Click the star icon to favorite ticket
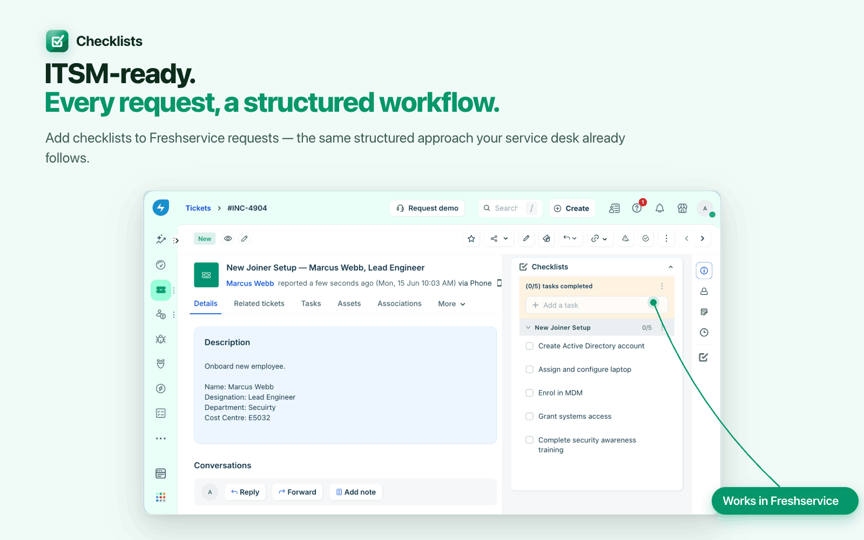This screenshot has width=864, height=540. point(471,239)
